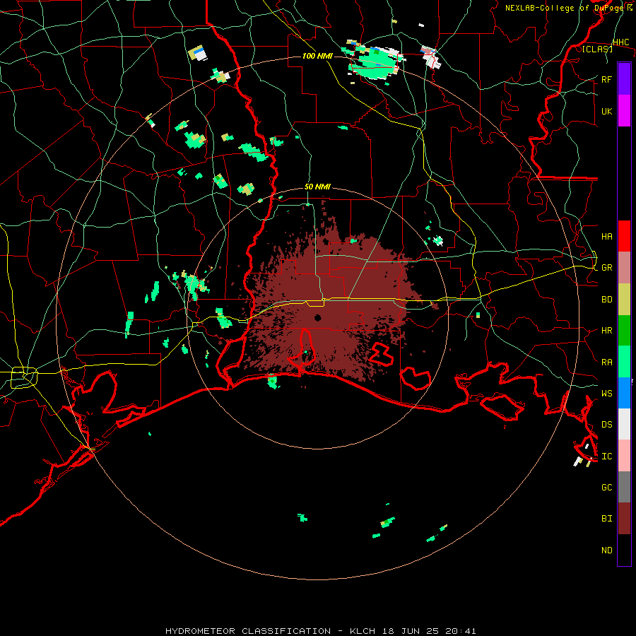The height and width of the screenshot is (636, 636).
Task: Click the RA legend label
Action: click(607, 362)
